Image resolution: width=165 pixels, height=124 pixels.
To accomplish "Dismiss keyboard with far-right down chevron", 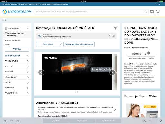I will coord(160,121).
